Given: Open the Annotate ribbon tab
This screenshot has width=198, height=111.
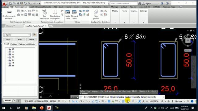Looking at the screenshot, I should [85, 7].
